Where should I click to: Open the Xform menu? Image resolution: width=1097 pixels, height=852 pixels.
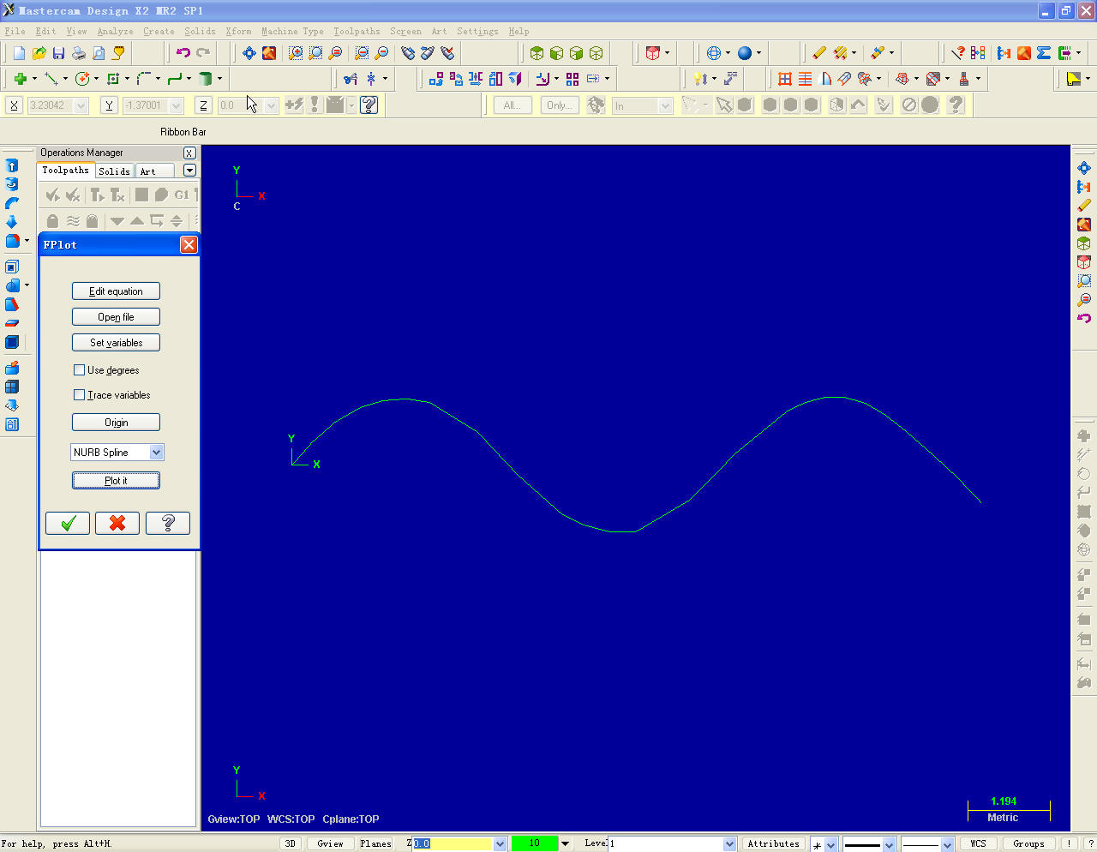tap(238, 31)
